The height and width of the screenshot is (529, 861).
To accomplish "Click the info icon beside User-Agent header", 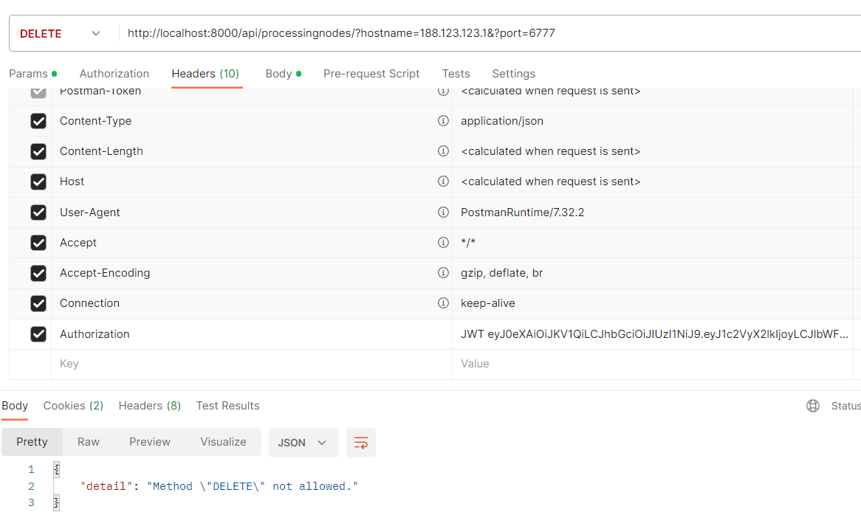I will pyautogui.click(x=443, y=212).
